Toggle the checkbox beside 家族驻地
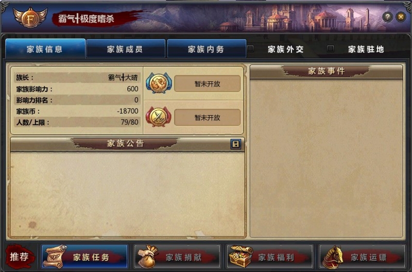 [x=330, y=49]
